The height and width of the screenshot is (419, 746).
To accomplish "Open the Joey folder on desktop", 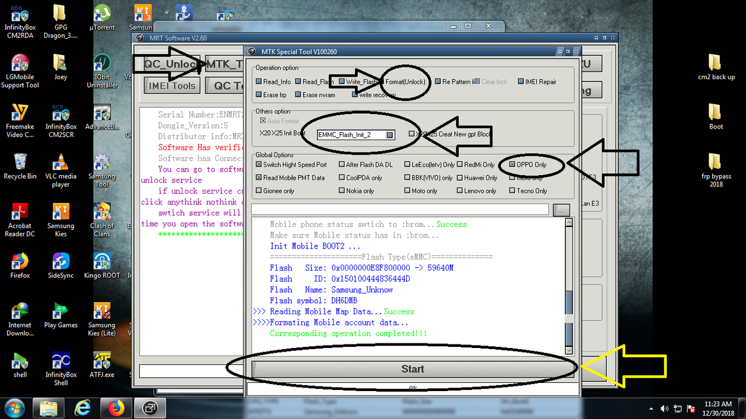I will tap(61, 67).
